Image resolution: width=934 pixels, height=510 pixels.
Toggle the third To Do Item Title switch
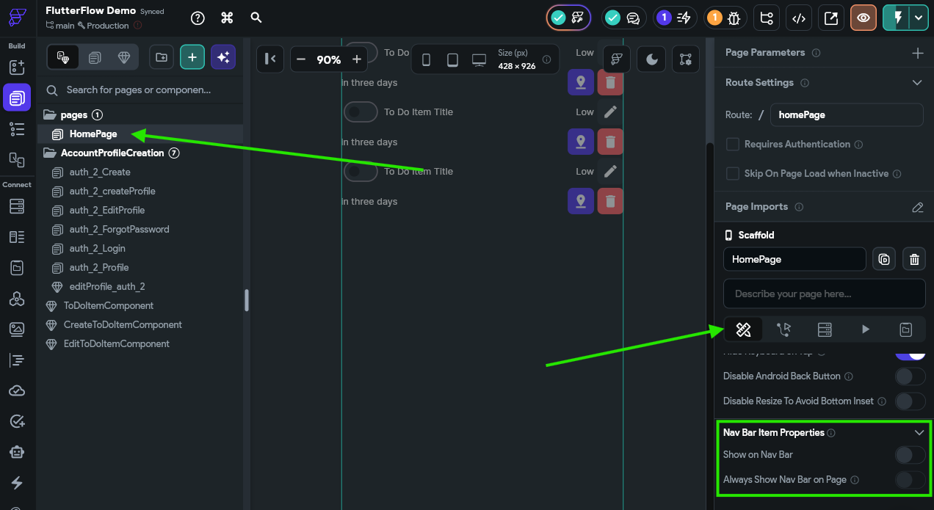click(x=361, y=172)
